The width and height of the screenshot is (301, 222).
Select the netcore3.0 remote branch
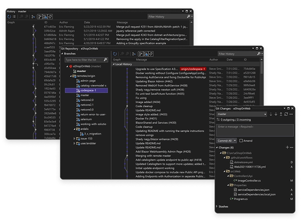[x=87, y=110]
